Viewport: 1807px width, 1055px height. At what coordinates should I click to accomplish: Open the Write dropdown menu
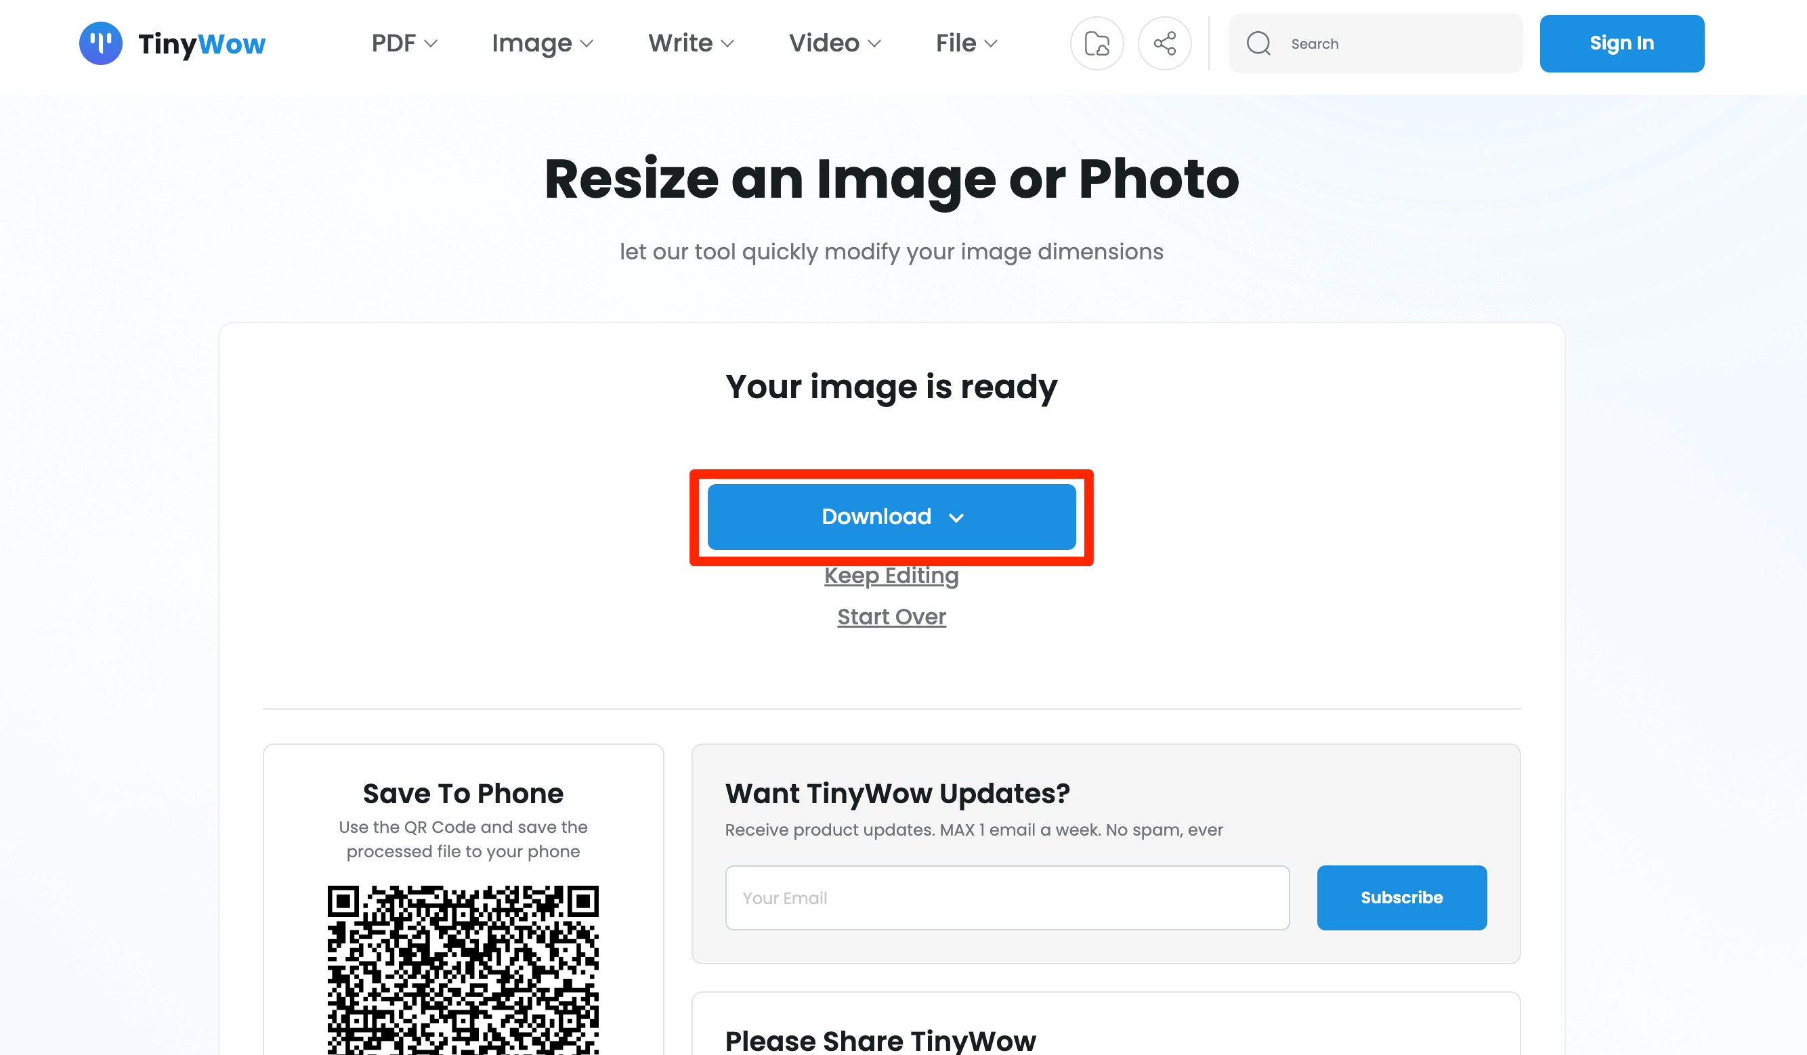[691, 44]
